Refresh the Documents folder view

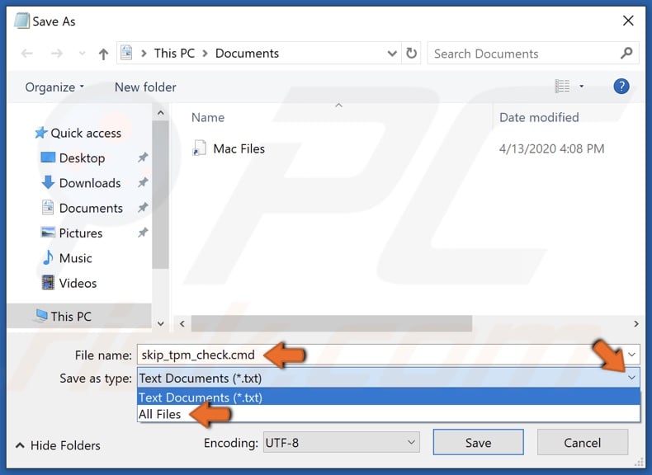411,54
